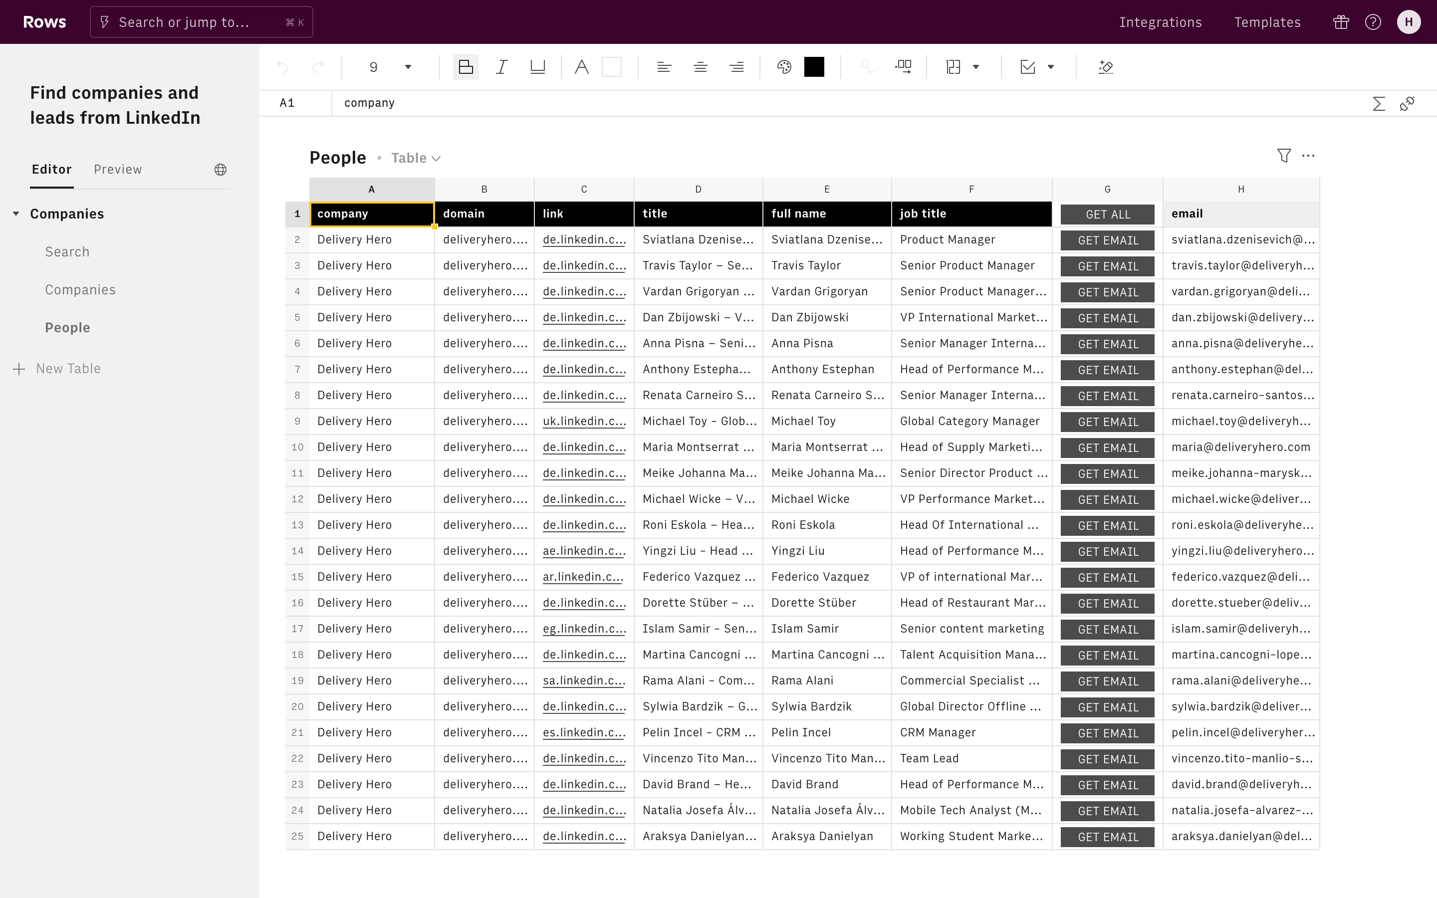
Task: Click the formula sigma icon
Action: click(x=1379, y=104)
